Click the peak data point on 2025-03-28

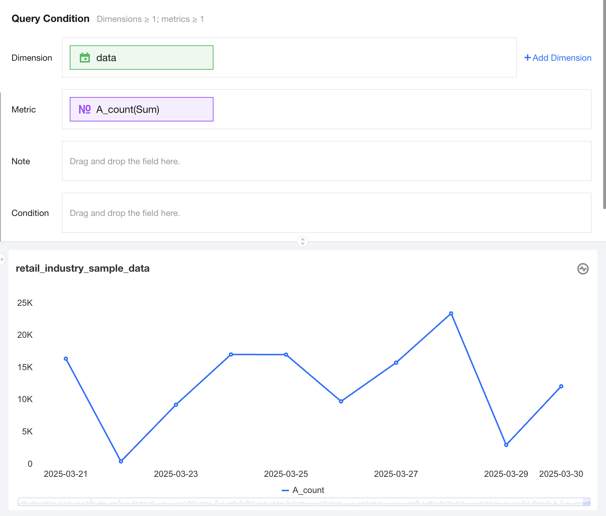(x=451, y=314)
